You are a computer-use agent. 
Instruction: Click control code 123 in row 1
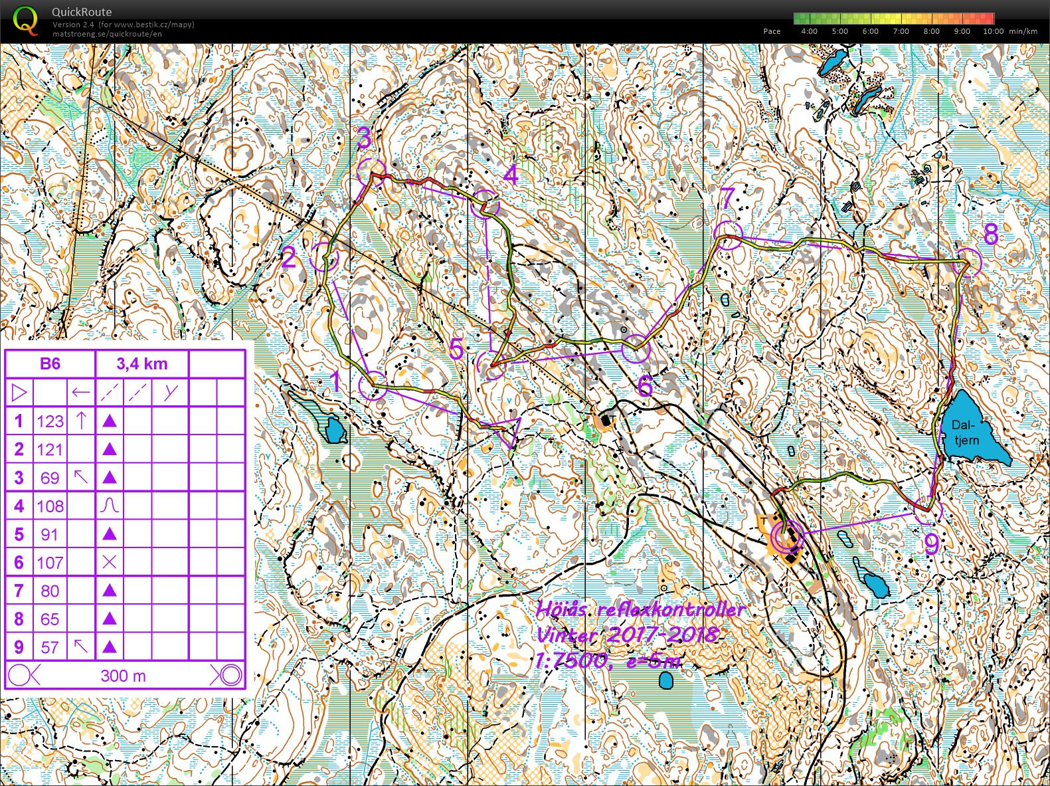[50, 421]
